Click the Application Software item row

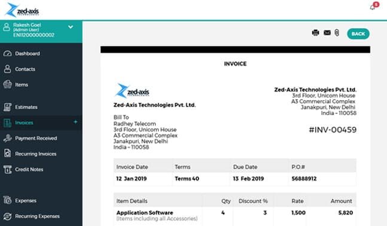coord(234,216)
